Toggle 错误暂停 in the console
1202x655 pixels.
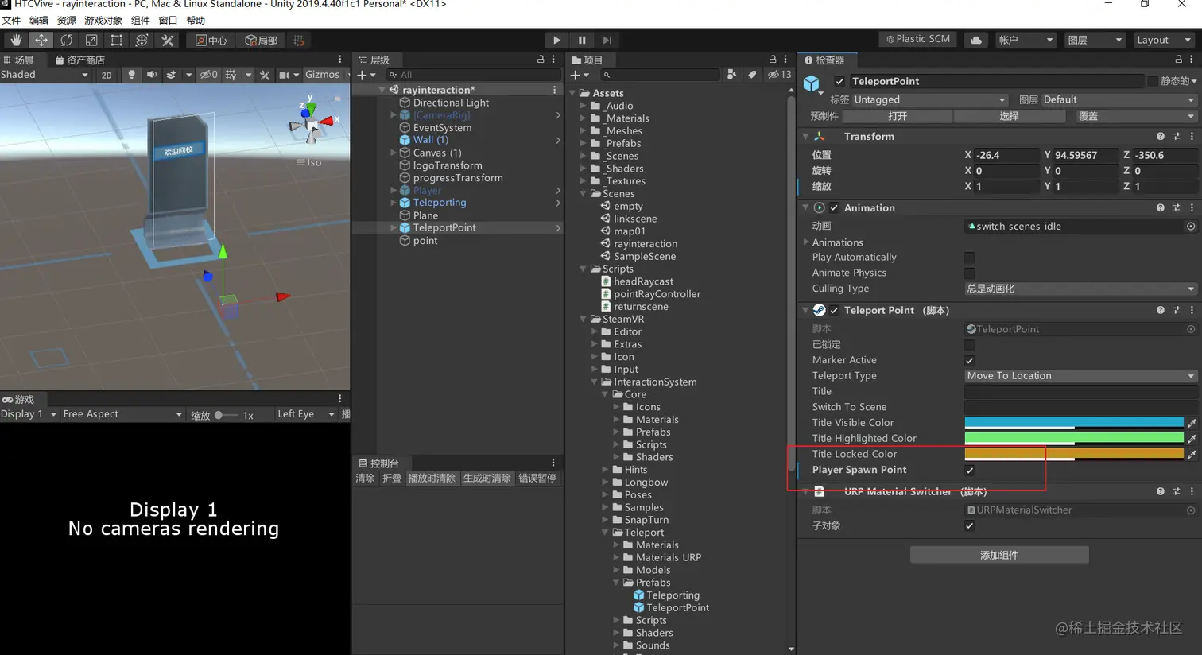coord(537,479)
